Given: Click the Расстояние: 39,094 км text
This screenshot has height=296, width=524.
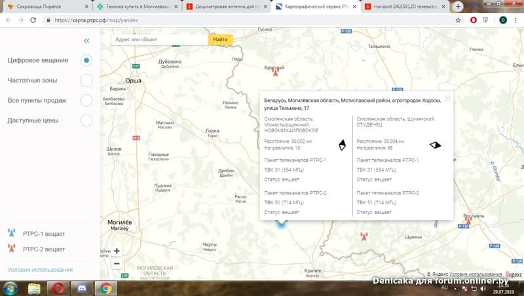Looking at the screenshot, I should [x=381, y=141].
